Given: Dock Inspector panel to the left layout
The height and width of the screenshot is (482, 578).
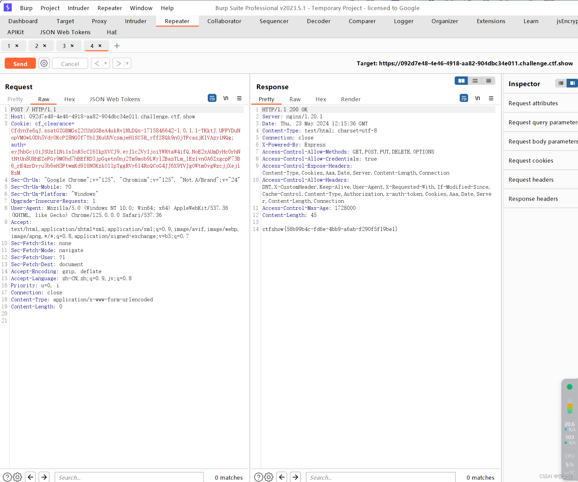Looking at the screenshot, I should click(x=561, y=83).
